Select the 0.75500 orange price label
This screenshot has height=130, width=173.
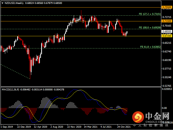pos(167,7)
